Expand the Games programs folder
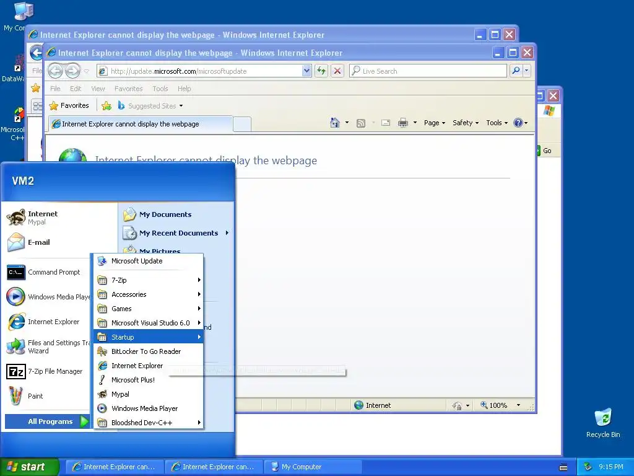 click(149, 309)
